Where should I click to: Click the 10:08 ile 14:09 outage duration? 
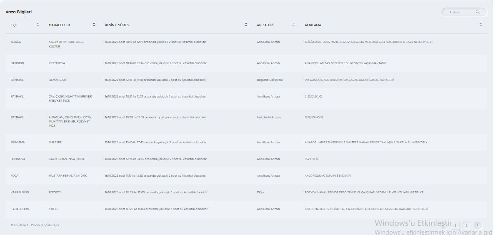(x=156, y=117)
